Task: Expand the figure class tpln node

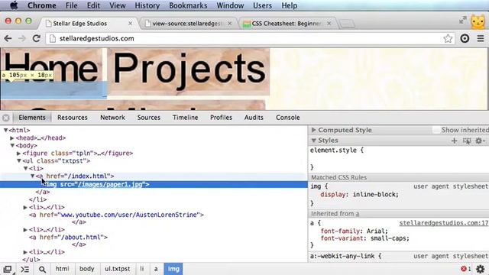Action: (18, 153)
